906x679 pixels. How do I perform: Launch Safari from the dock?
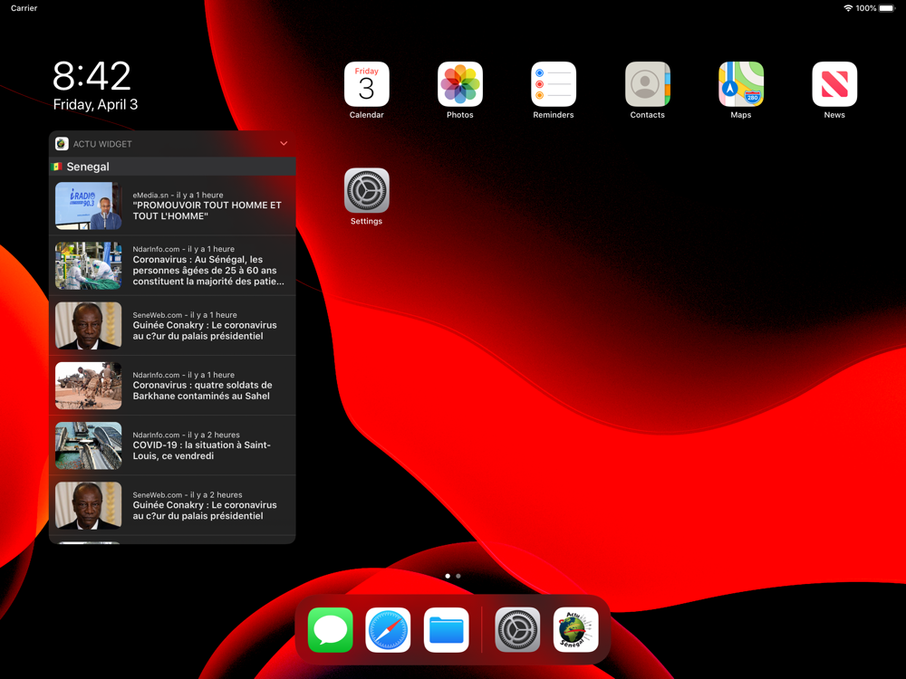pyautogui.click(x=389, y=630)
